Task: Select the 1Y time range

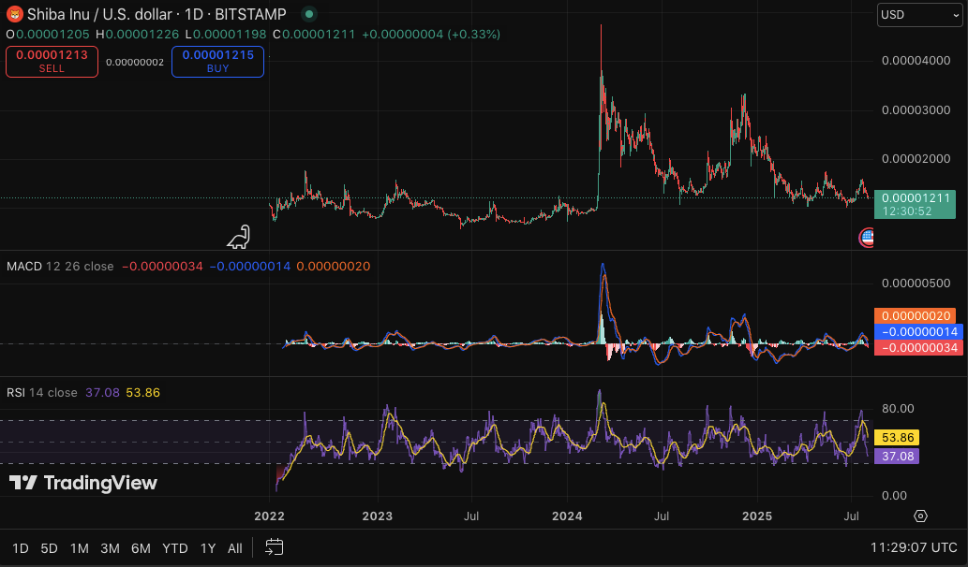Action: coord(208,548)
